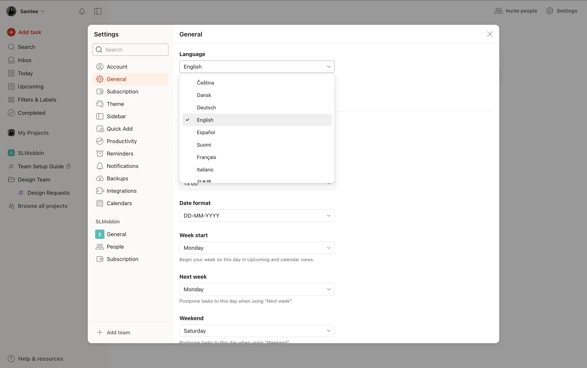Open Reminders settings with clock icon
This screenshot has height=368, width=587.
click(120, 154)
